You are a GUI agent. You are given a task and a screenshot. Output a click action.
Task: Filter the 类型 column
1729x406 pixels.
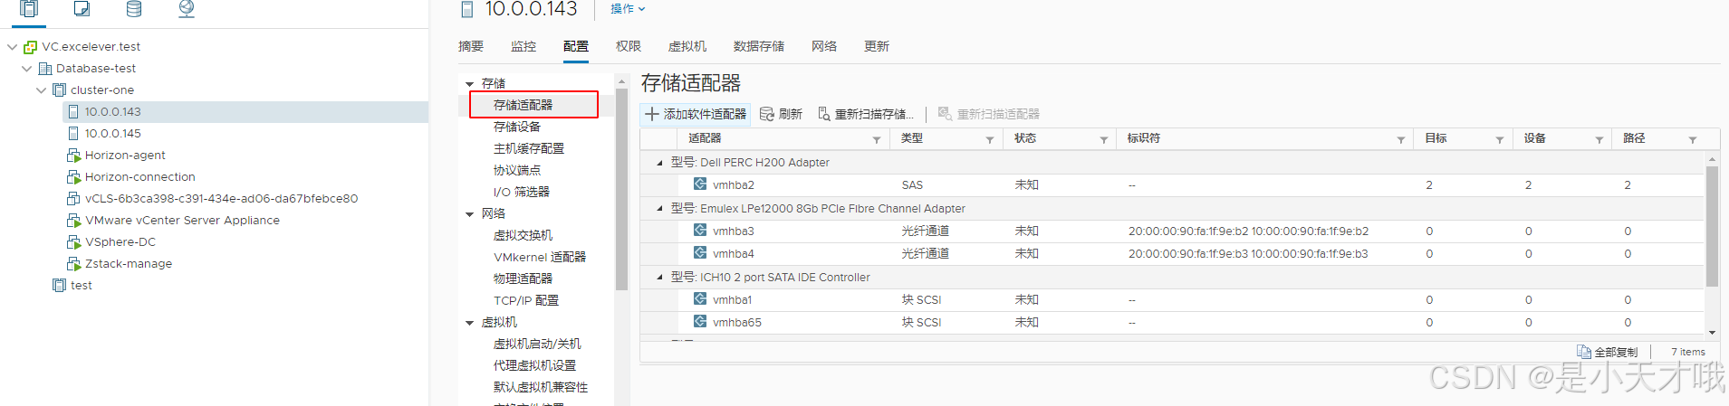point(990,139)
